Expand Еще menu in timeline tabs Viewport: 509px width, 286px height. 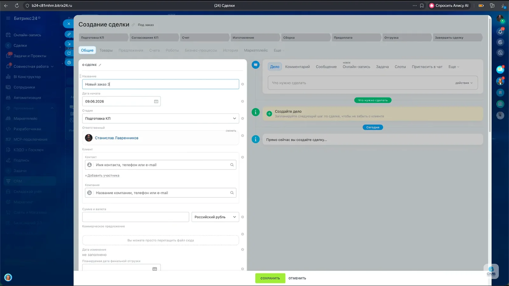[x=454, y=67]
